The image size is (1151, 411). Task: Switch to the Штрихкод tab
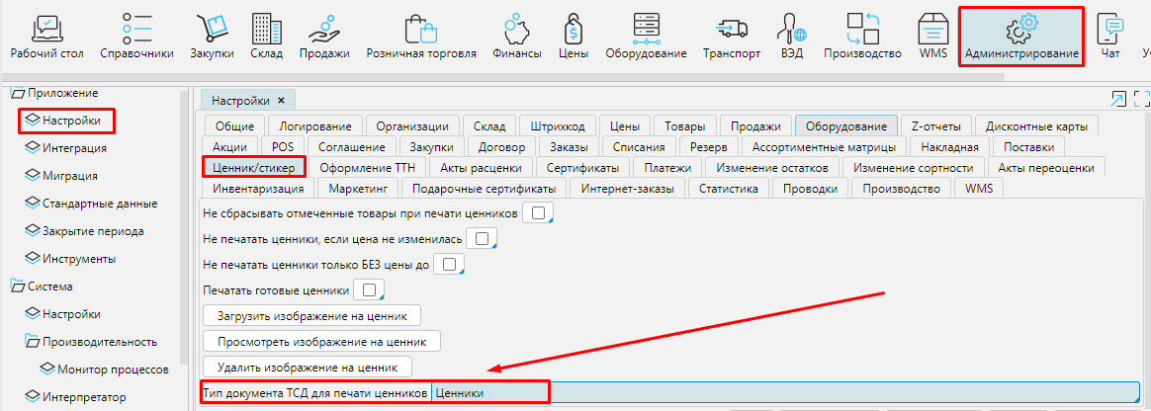pos(557,126)
